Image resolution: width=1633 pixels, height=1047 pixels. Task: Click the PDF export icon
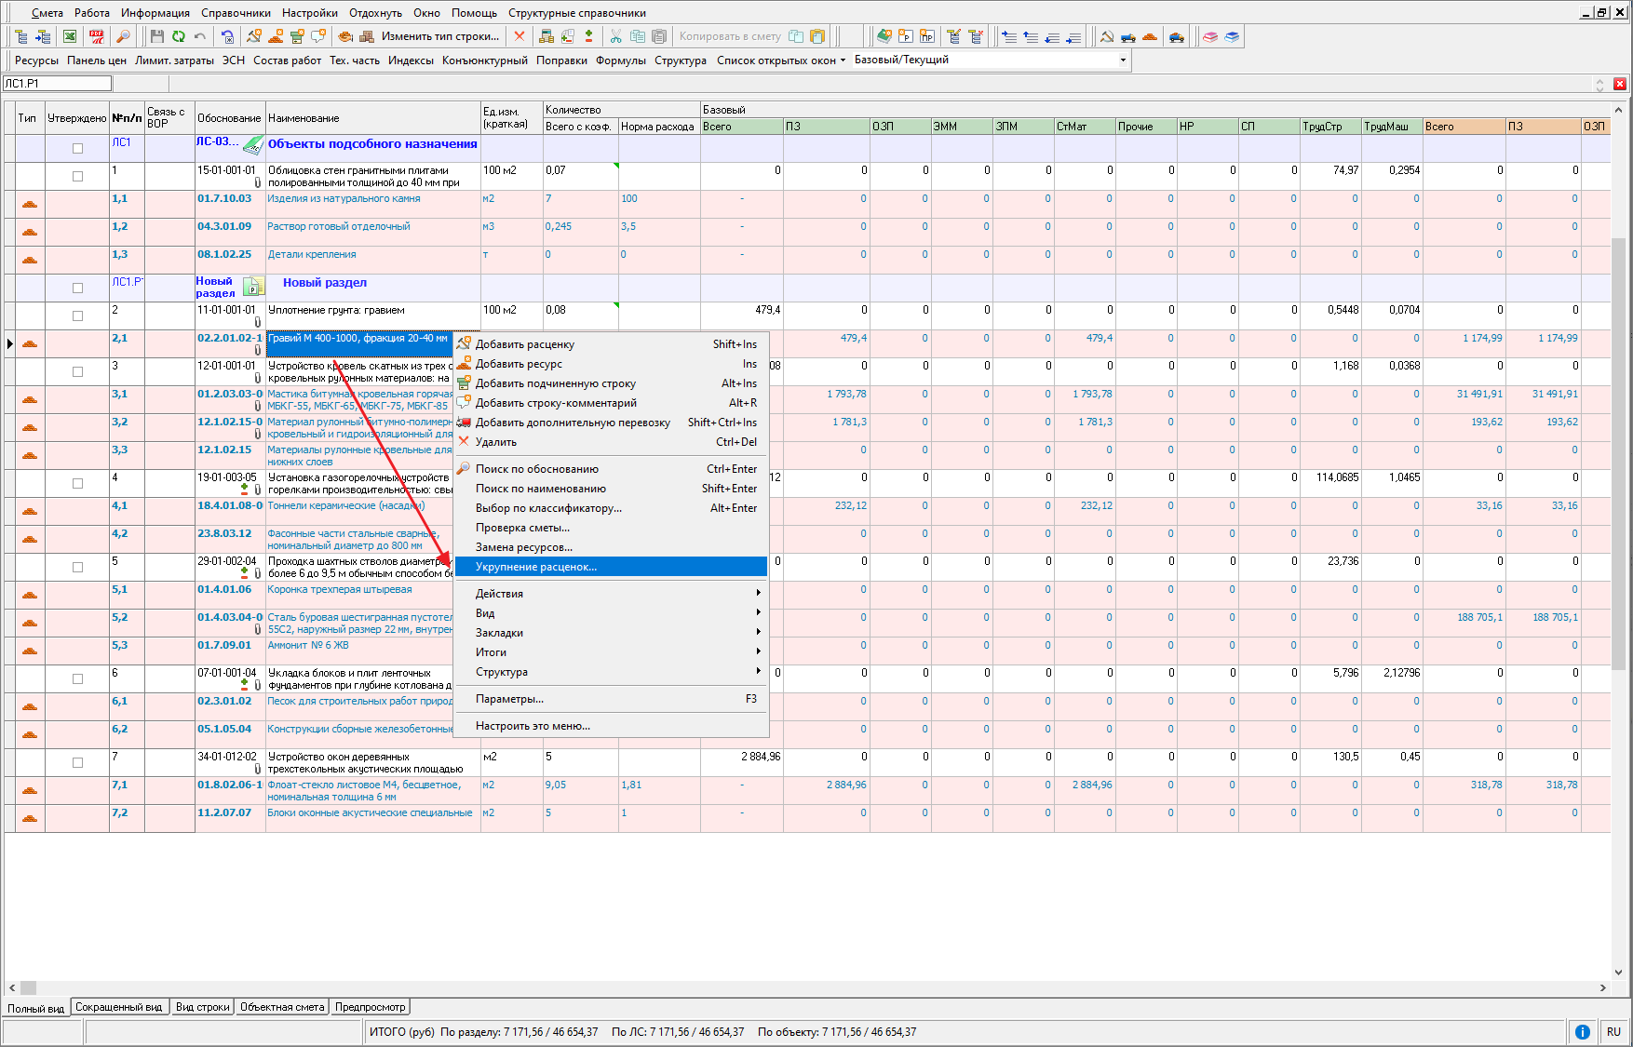click(97, 36)
